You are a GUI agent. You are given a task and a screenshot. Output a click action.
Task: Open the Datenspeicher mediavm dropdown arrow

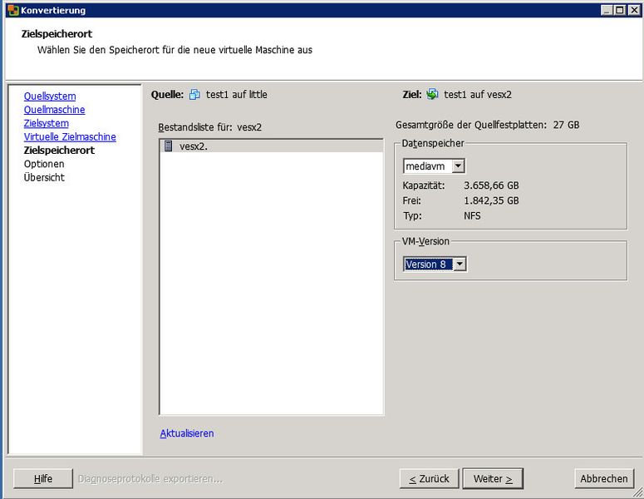pos(458,166)
